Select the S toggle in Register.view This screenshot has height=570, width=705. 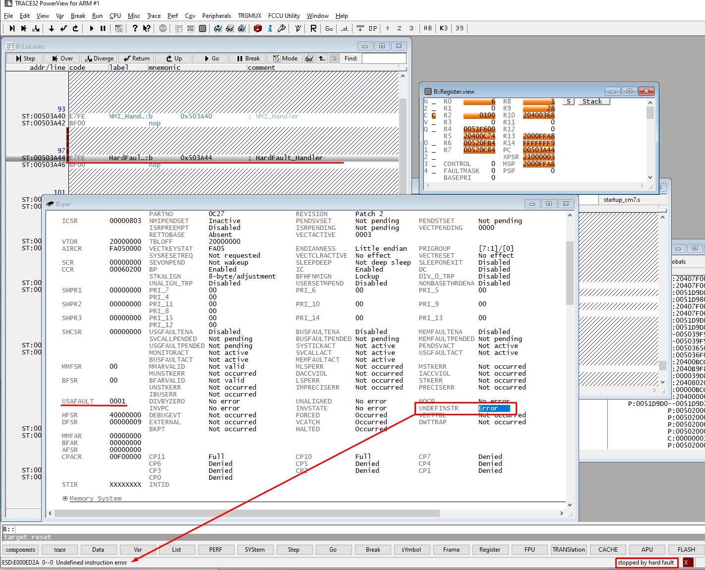[568, 101]
